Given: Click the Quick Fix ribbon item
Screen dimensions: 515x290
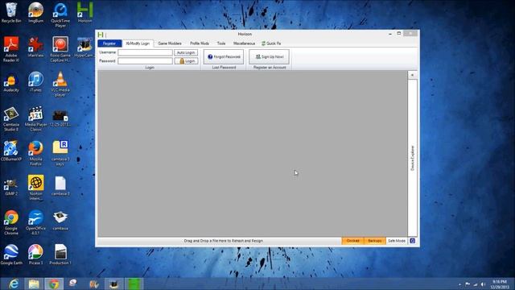Looking at the screenshot, I should click(x=271, y=43).
